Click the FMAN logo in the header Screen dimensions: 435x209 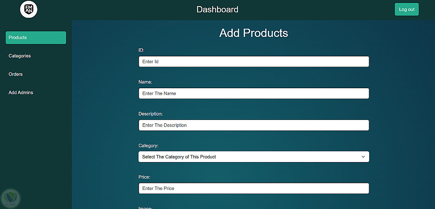(29, 10)
